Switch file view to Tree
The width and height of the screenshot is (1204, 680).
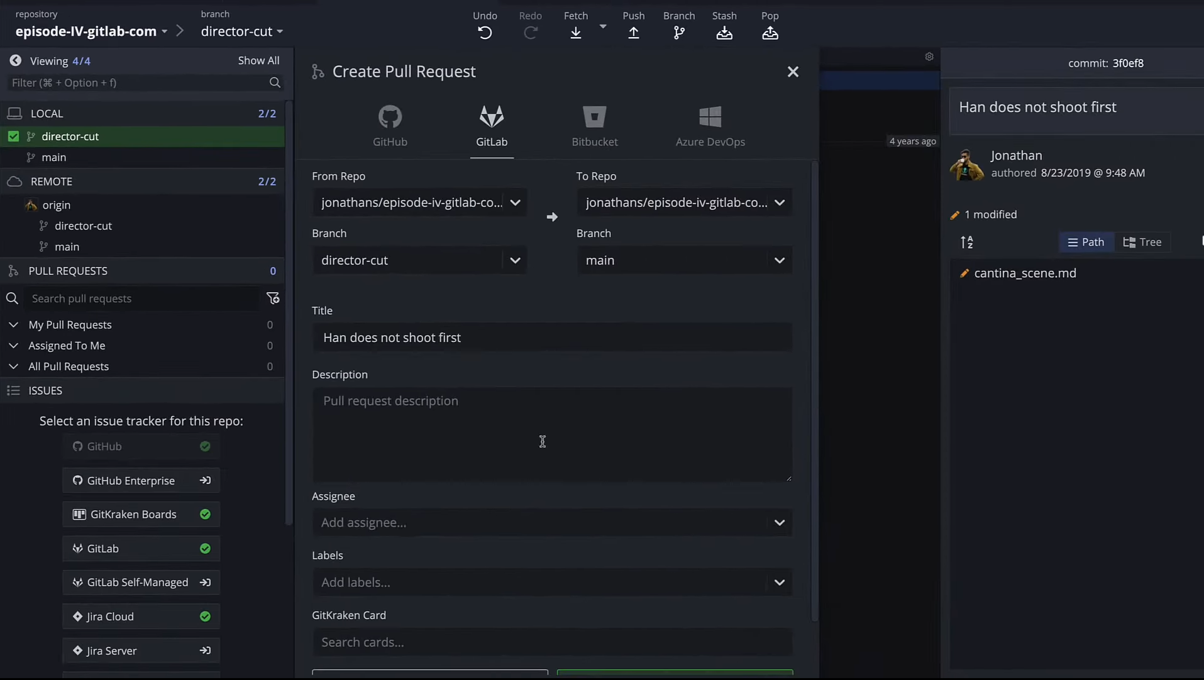tap(1142, 243)
